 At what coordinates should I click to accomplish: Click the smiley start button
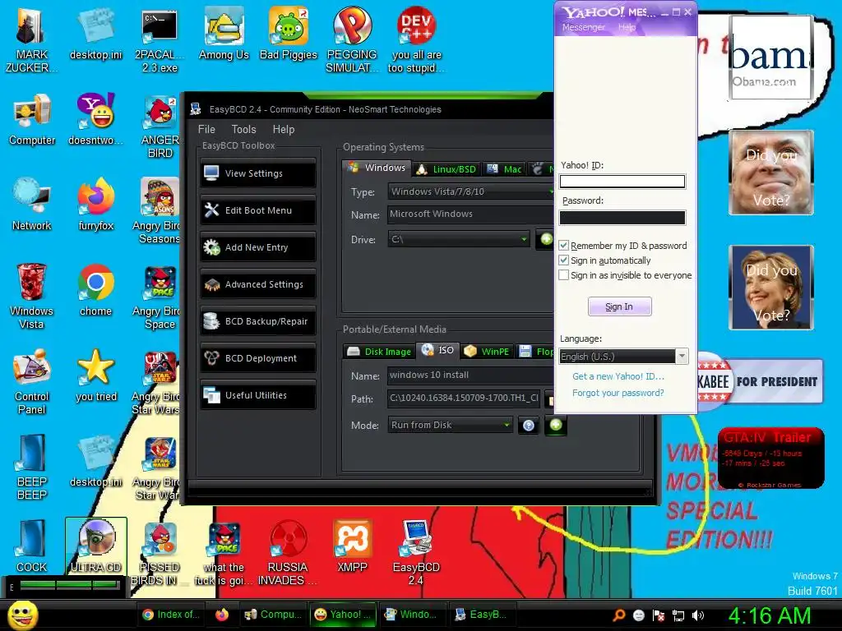tap(22, 615)
